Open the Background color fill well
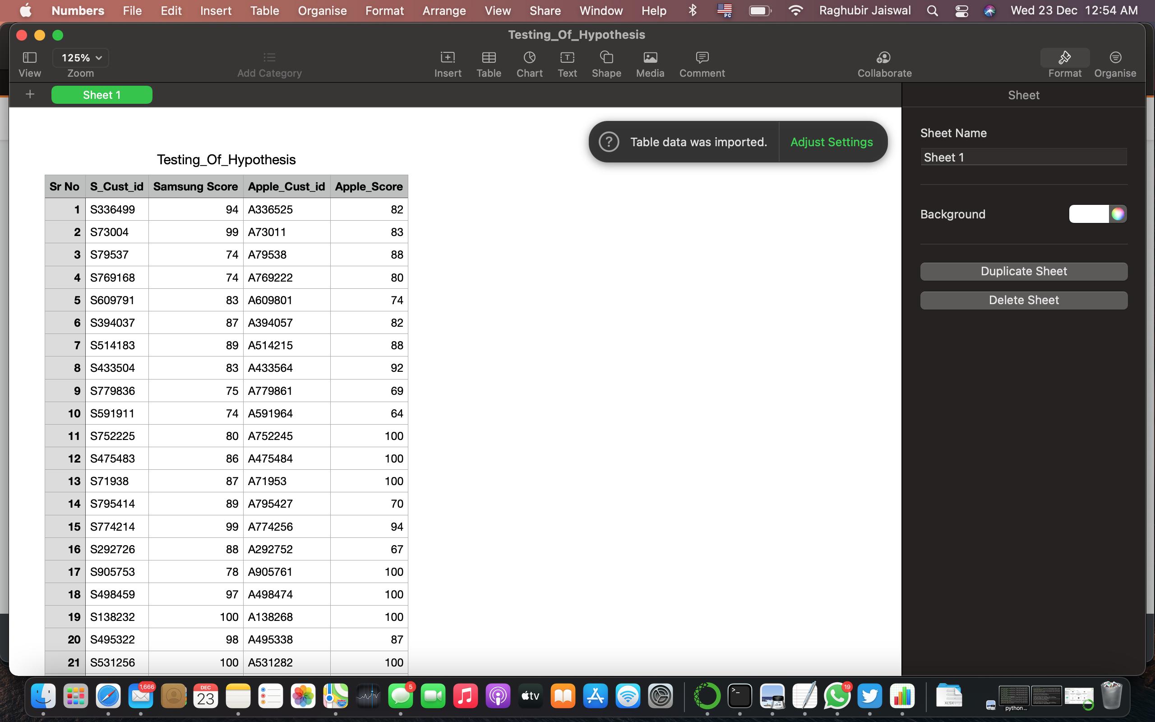Viewport: 1155px width, 722px height. point(1089,214)
